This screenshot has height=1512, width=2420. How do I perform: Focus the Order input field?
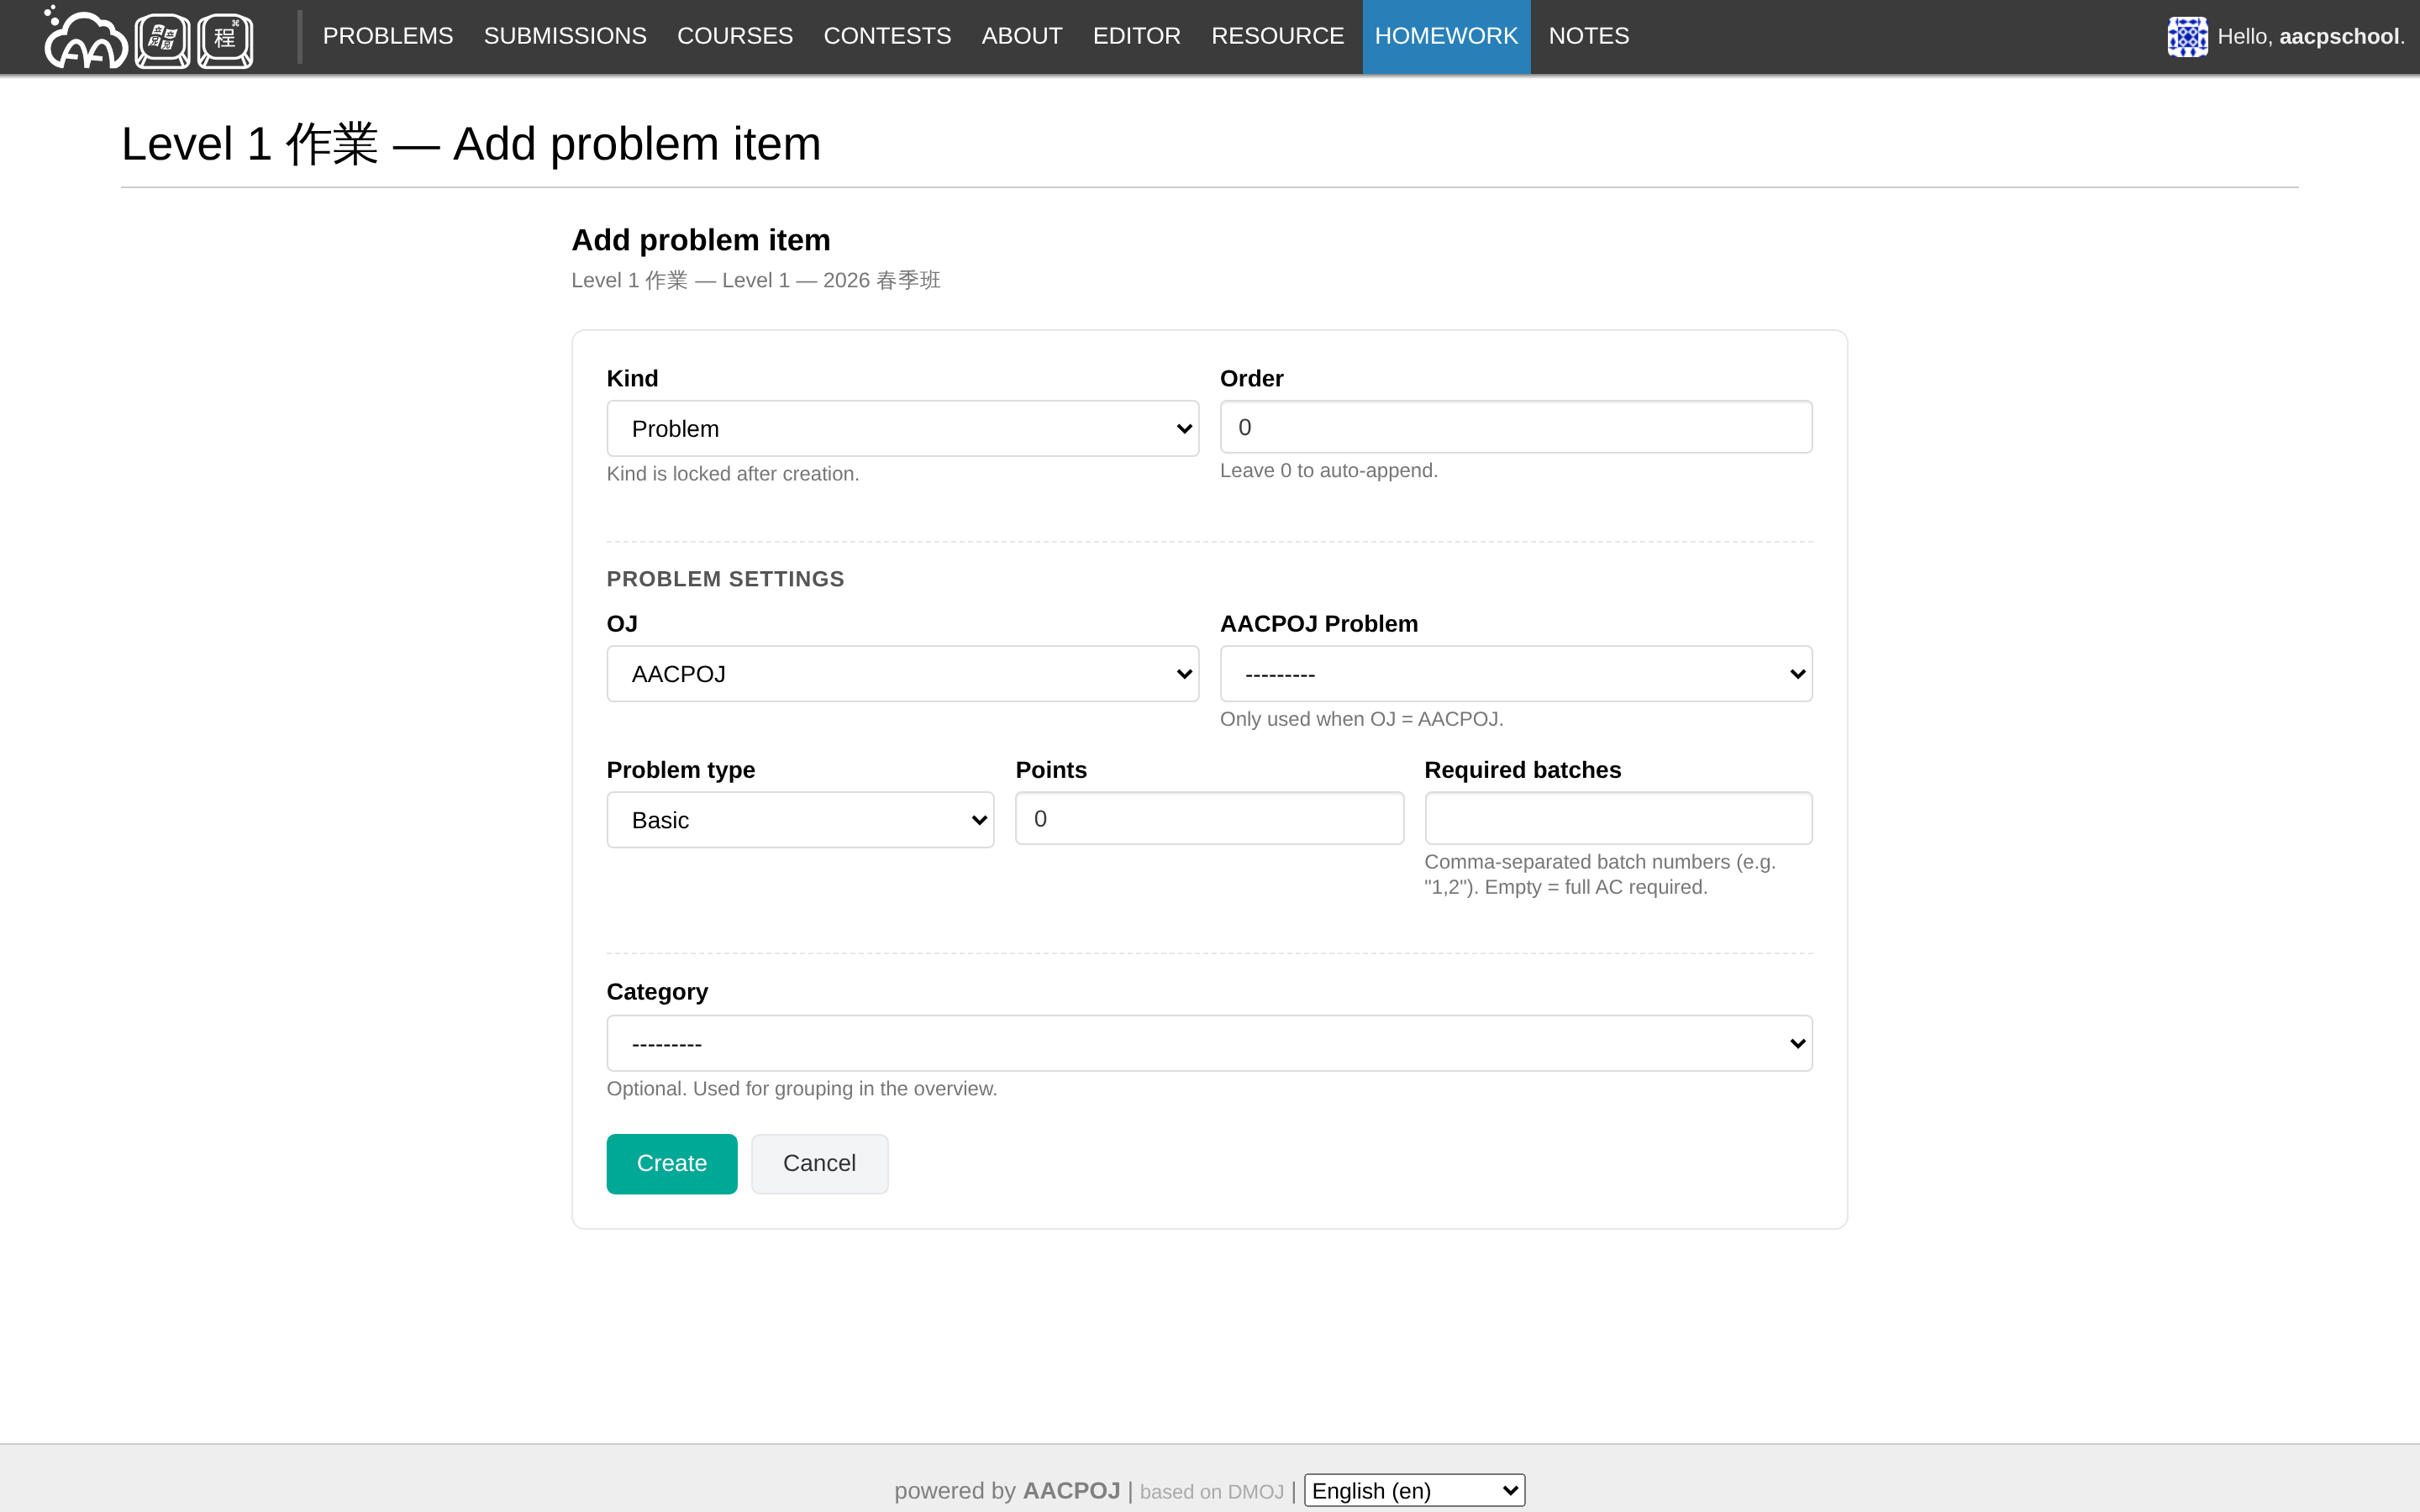(1515, 428)
